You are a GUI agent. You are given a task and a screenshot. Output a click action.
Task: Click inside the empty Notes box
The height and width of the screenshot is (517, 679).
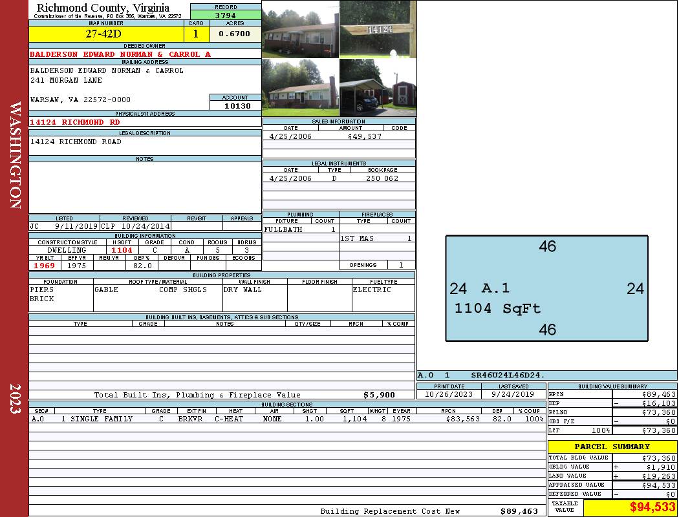pos(145,187)
